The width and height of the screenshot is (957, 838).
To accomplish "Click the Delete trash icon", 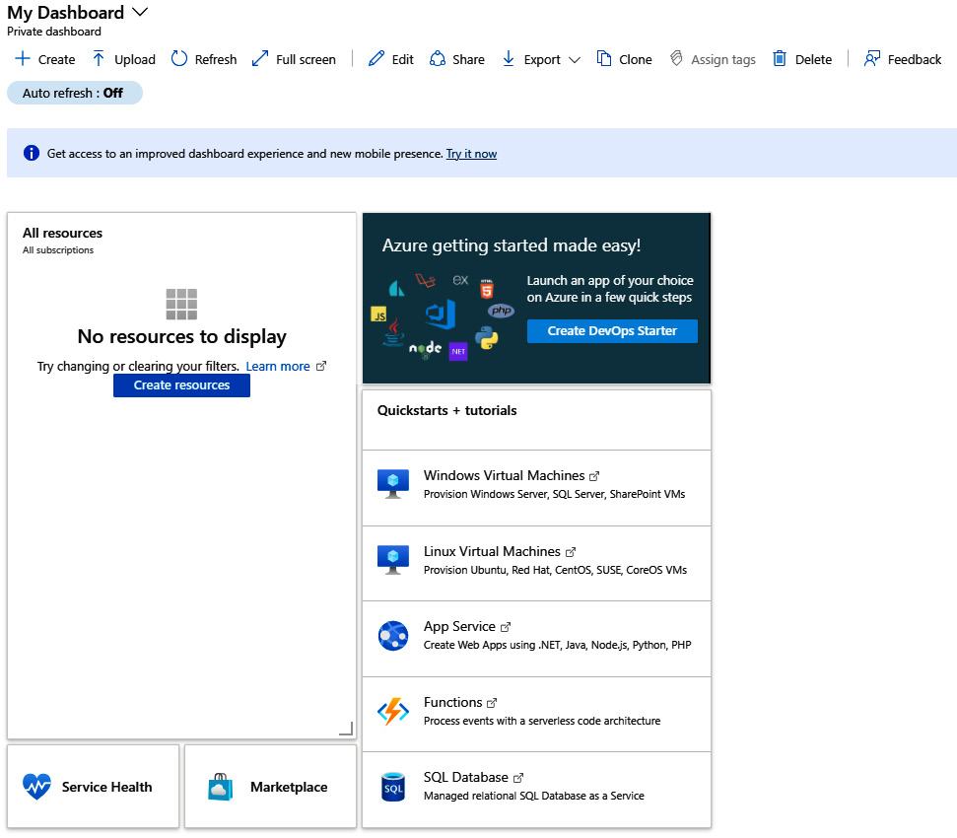I will click(x=778, y=58).
